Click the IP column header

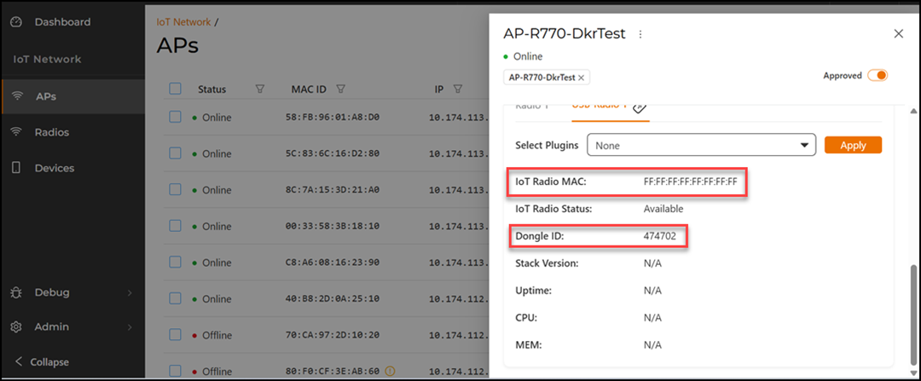pos(439,89)
